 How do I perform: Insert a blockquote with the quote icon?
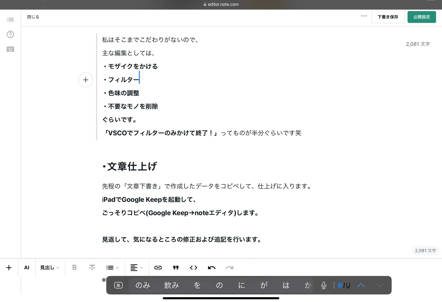[176, 268]
